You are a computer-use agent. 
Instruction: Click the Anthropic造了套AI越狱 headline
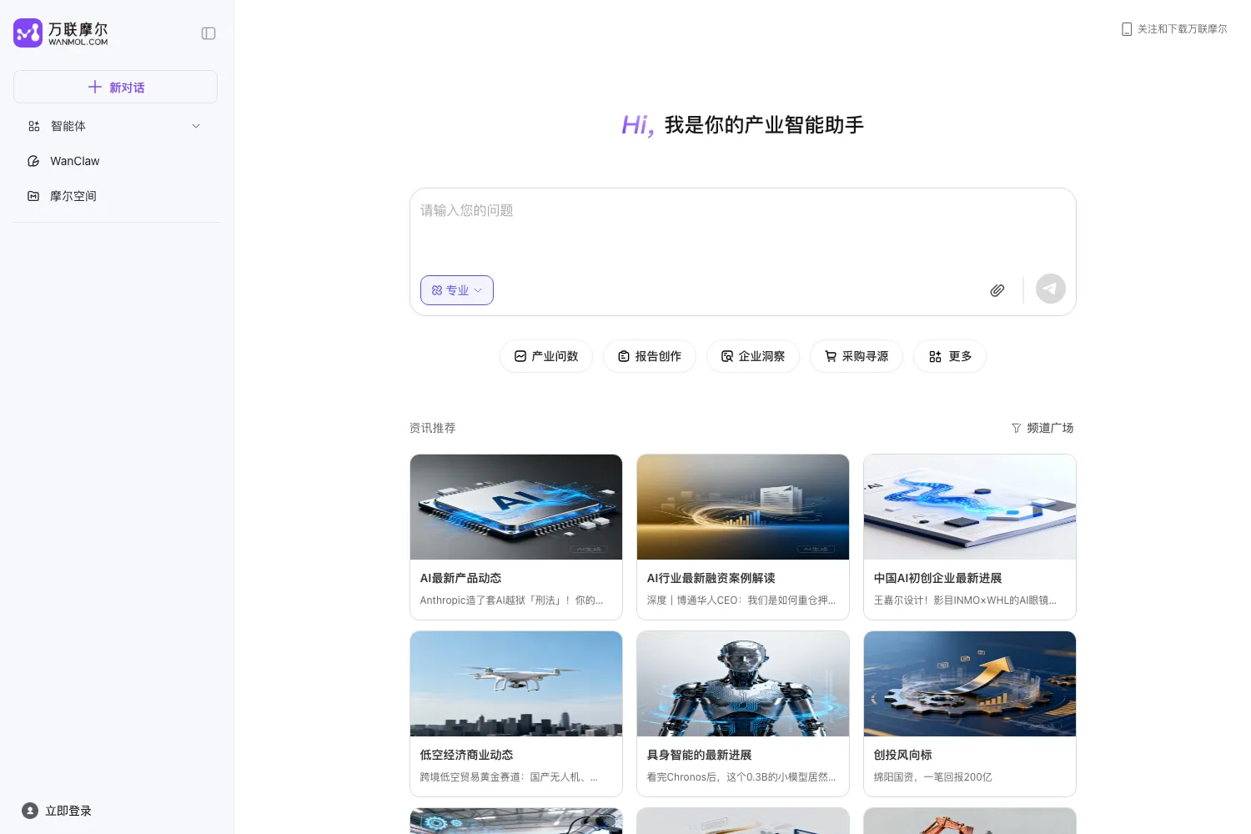point(511,600)
